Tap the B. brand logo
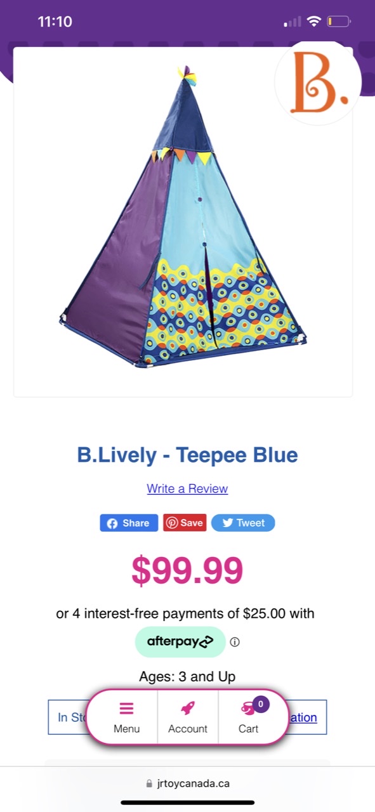375x812 pixels. coord(319,83)
